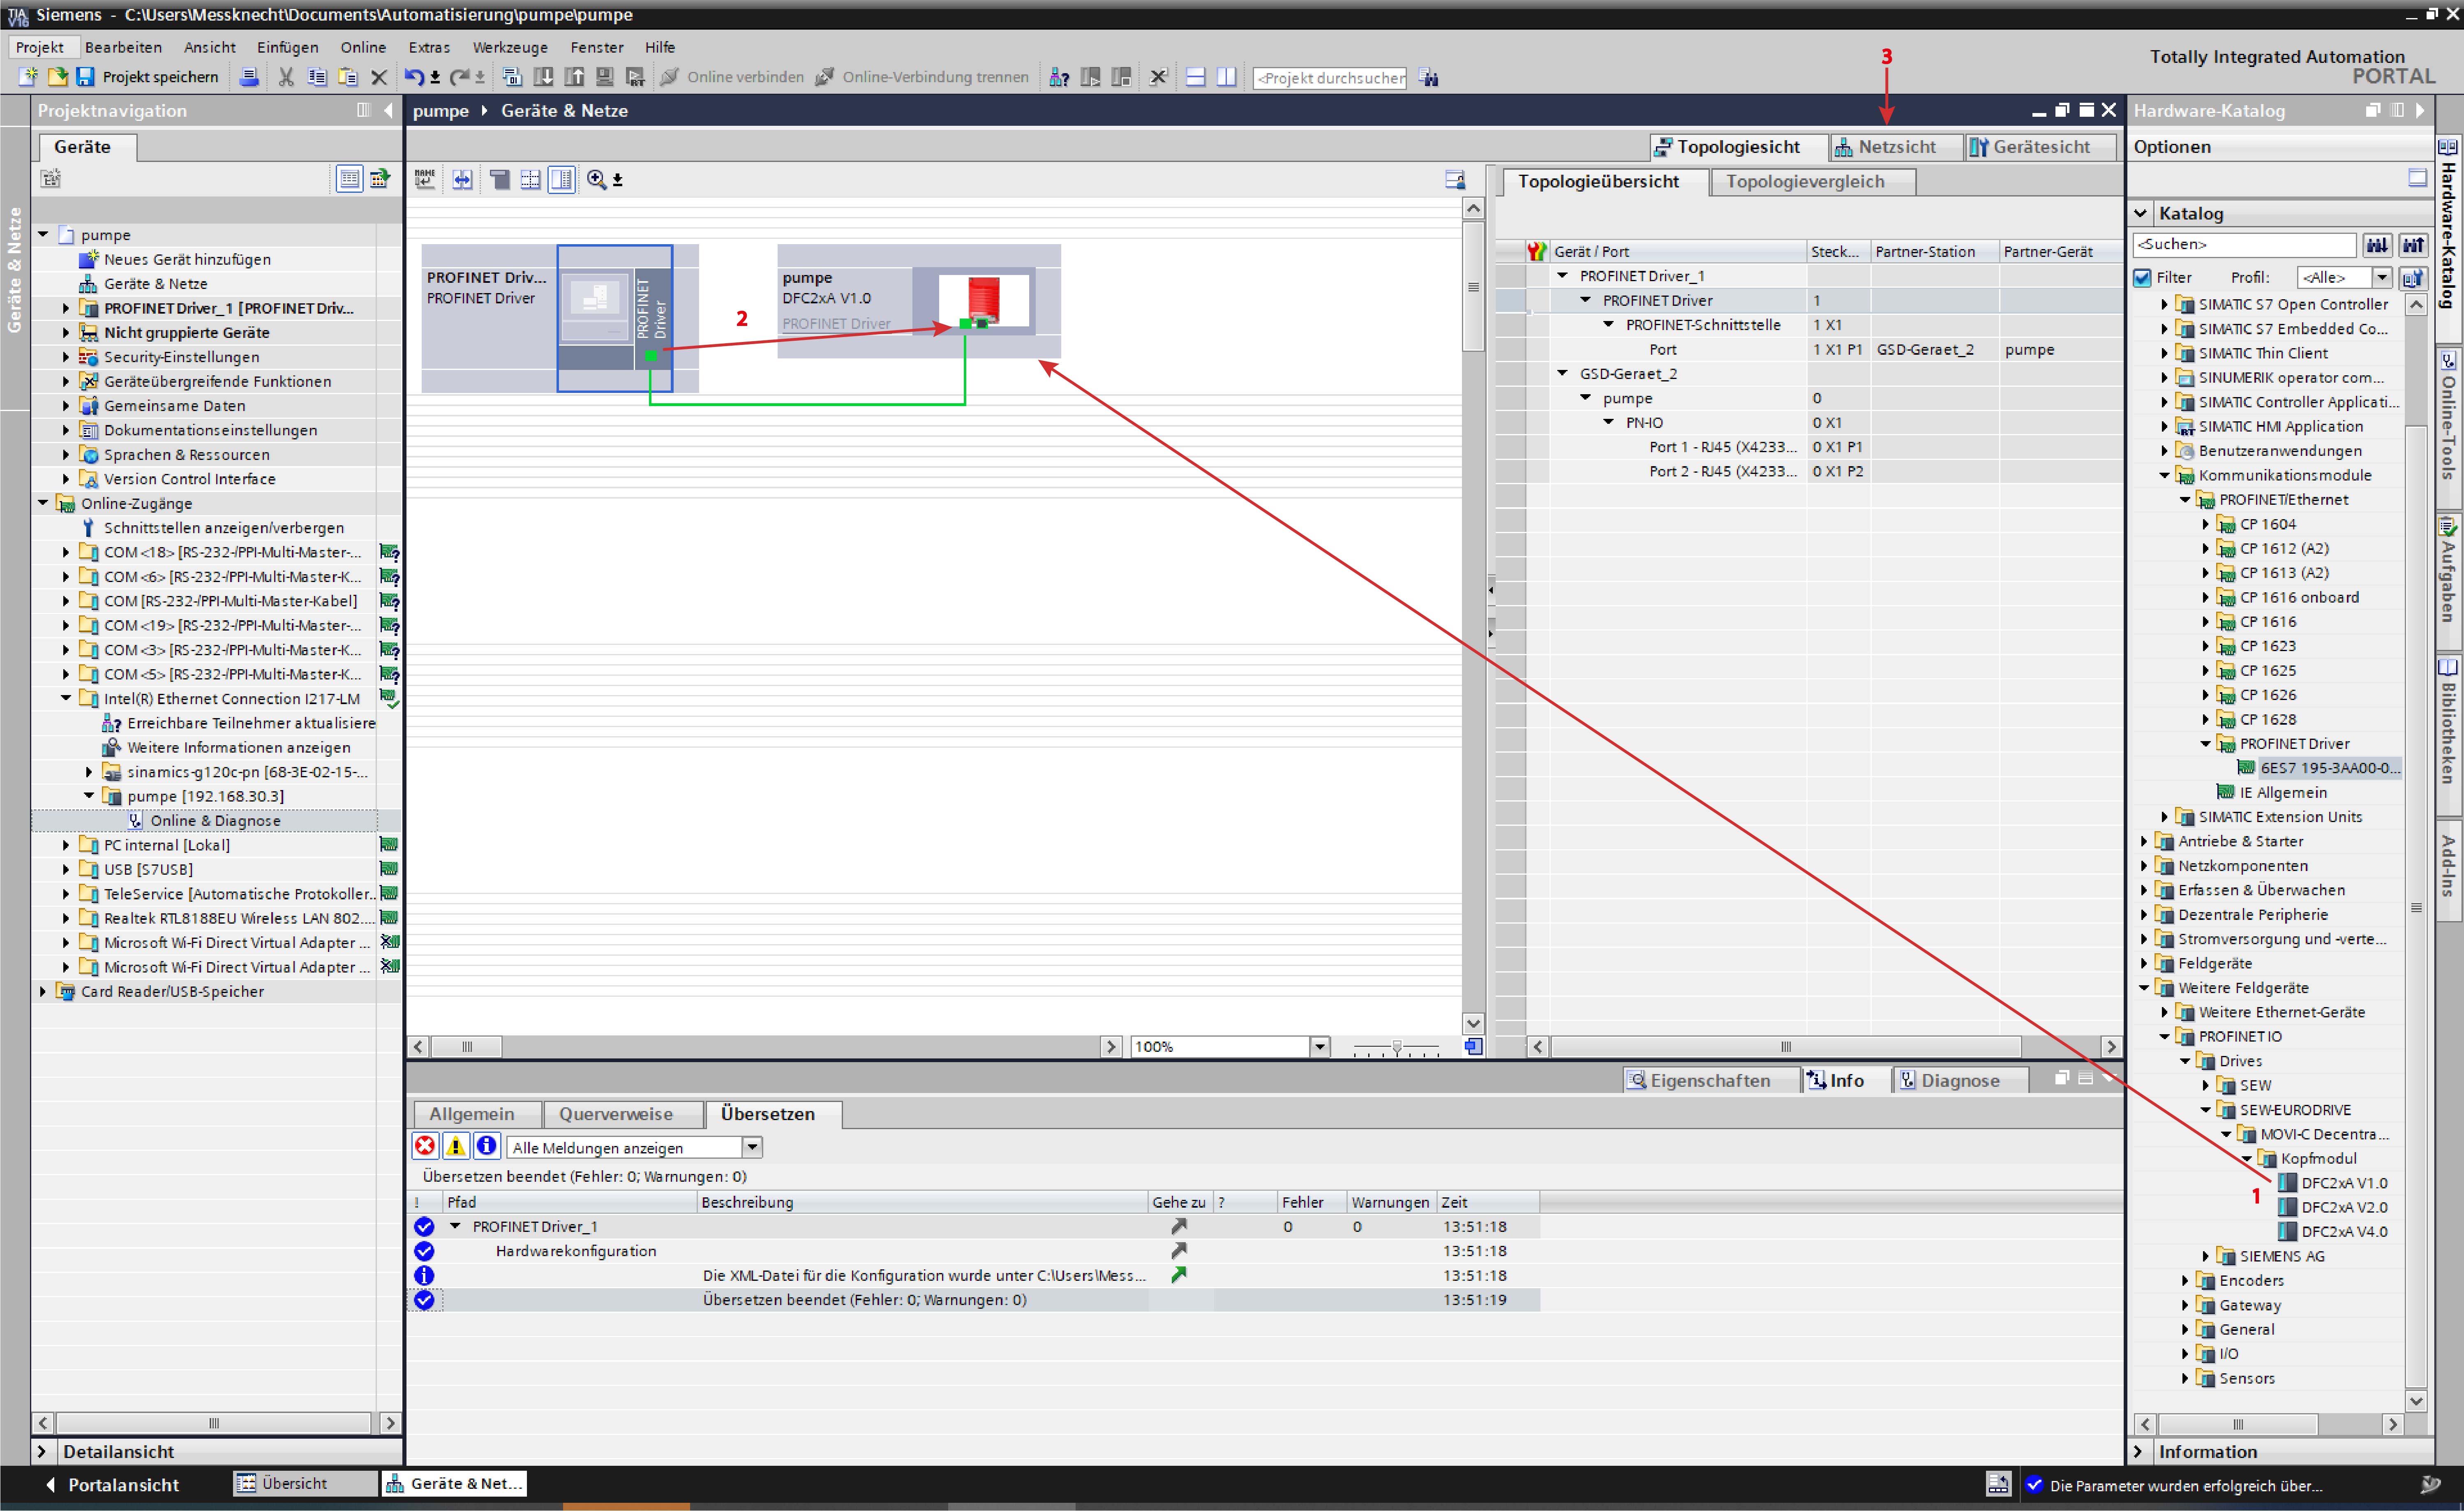Upload from device via toolbar icon
The height and width of the screenshot is (1511, 2464).
point(575,77)
